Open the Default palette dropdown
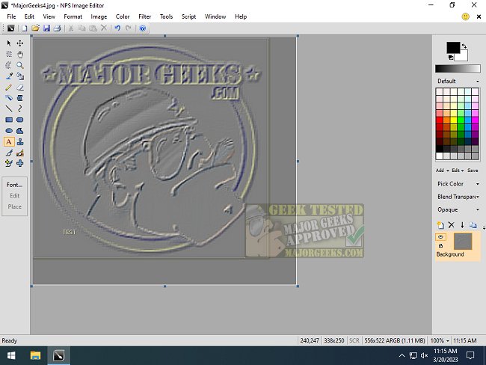Screen dimensions: 486x365 click(458, 81)
